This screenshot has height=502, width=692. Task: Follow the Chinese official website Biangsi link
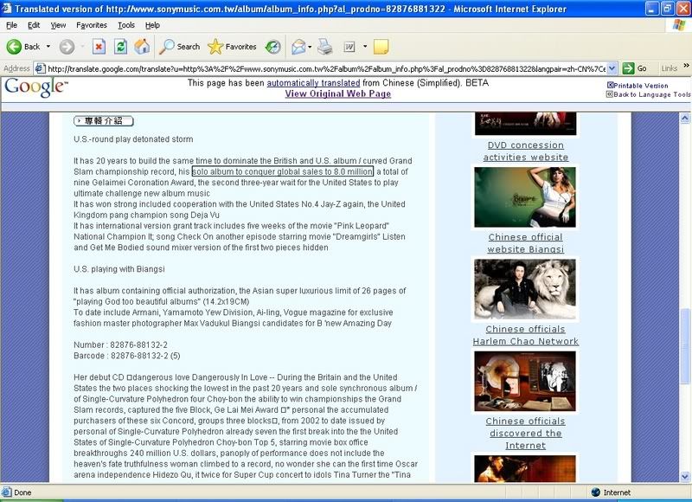tap(524, 242)
